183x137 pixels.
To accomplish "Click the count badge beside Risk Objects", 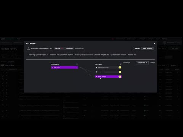I will tap(121, 64).
